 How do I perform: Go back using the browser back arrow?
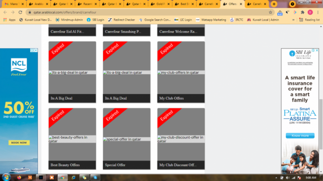[x=5, y=12]
